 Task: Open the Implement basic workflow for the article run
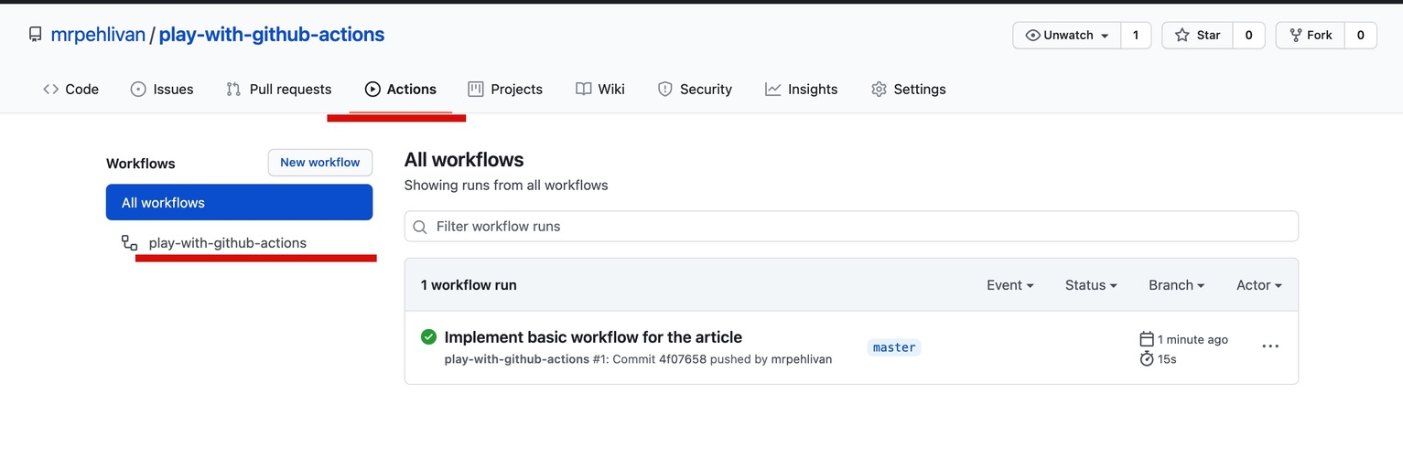(x=593, y=337)
